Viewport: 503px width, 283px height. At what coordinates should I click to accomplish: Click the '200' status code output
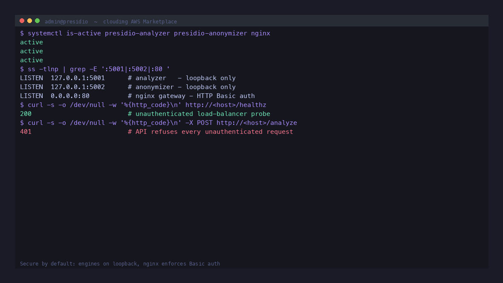point(26,114)
